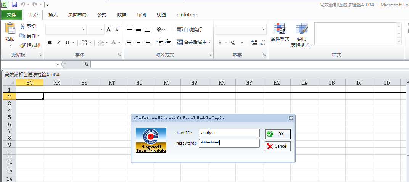Open the font name dropdown

[x=84, y=30]
